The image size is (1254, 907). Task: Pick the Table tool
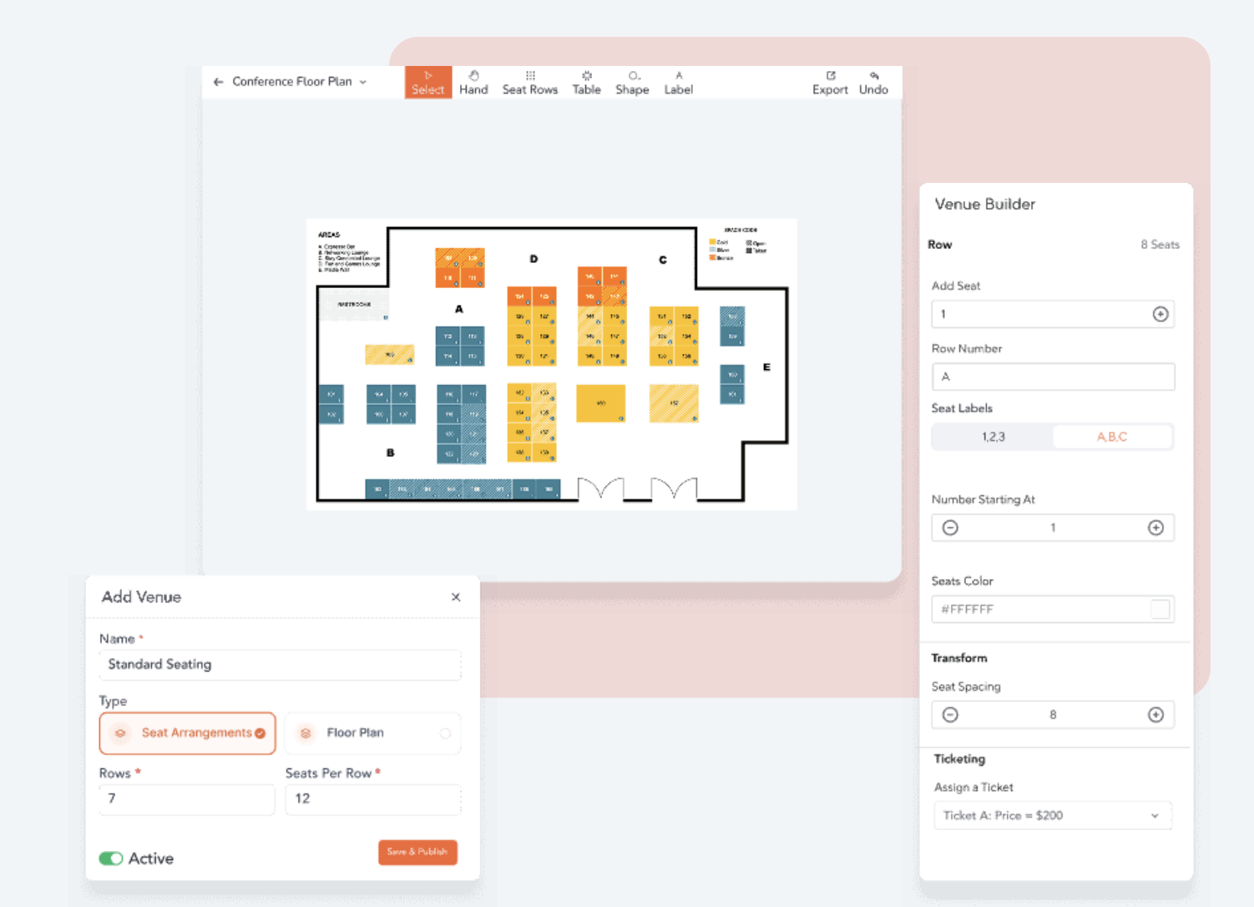tap(586, 82)
